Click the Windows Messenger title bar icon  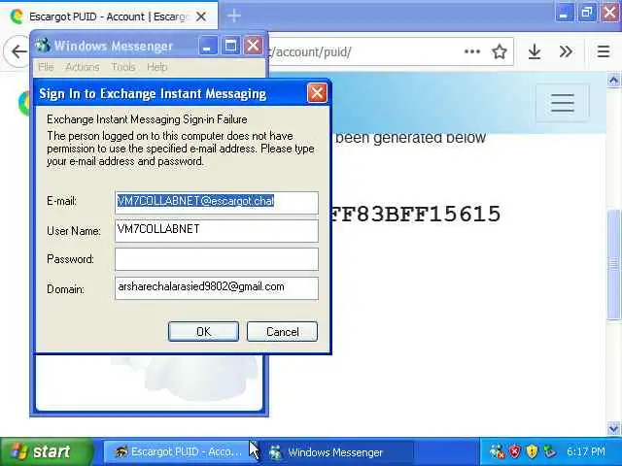click(x=43, y=46)
